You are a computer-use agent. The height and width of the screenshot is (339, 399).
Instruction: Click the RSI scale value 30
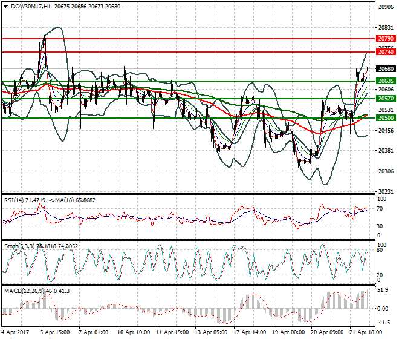[380, 226]
